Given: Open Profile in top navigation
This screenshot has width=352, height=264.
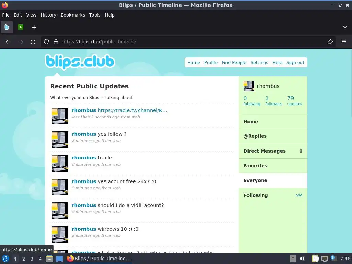Looking at the screenshot, I should coord(211,63).
